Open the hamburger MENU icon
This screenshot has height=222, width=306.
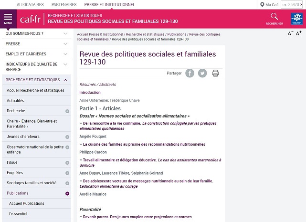click(8, 19)
